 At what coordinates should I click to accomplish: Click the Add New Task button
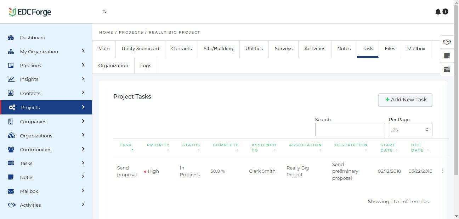405,100
